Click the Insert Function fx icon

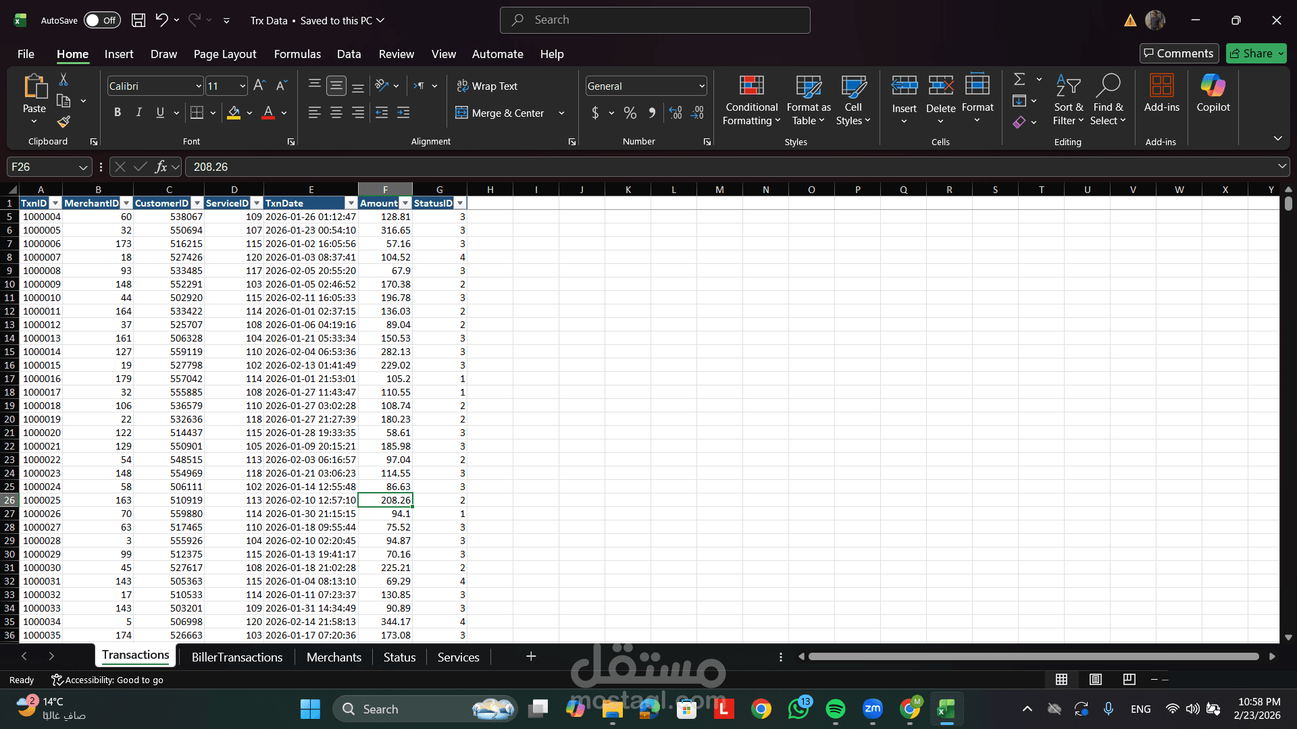click(x=161, y=167)
